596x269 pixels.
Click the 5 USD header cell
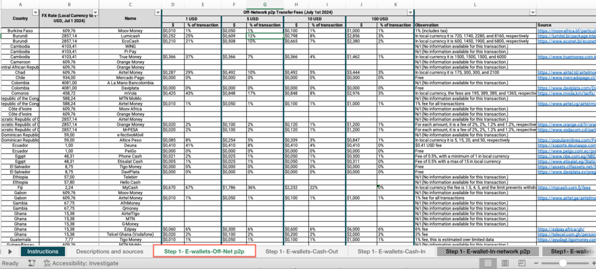(x=251, y=19)
